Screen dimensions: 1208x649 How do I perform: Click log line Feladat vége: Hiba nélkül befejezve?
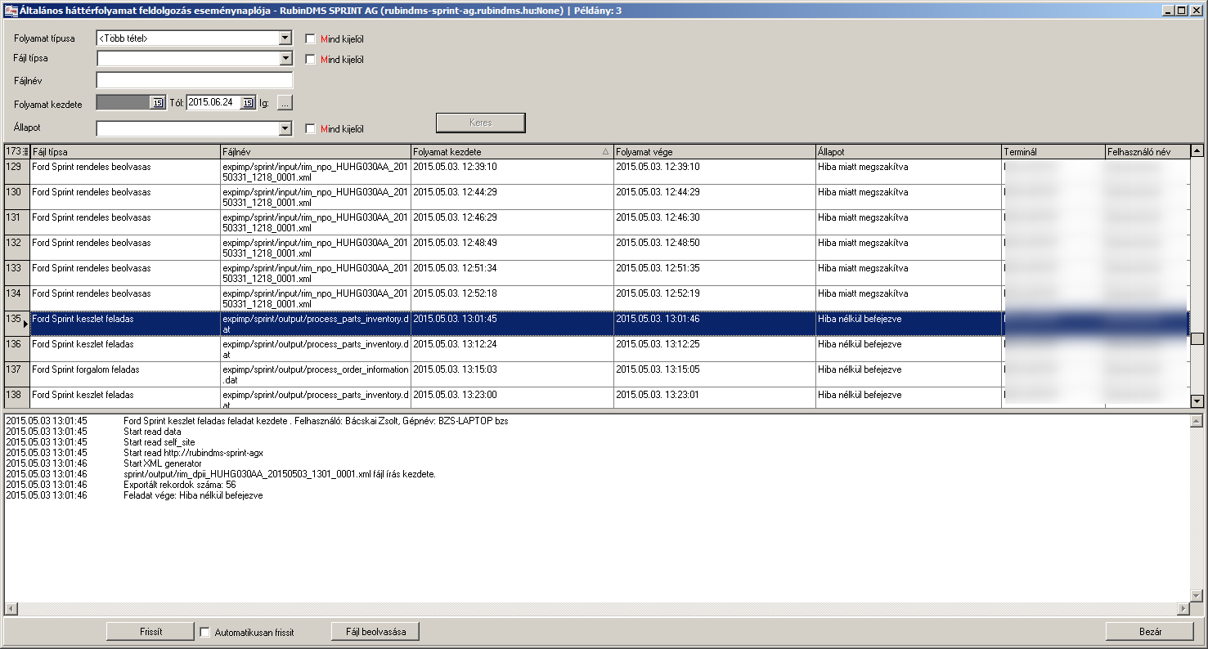coord(193,495)
